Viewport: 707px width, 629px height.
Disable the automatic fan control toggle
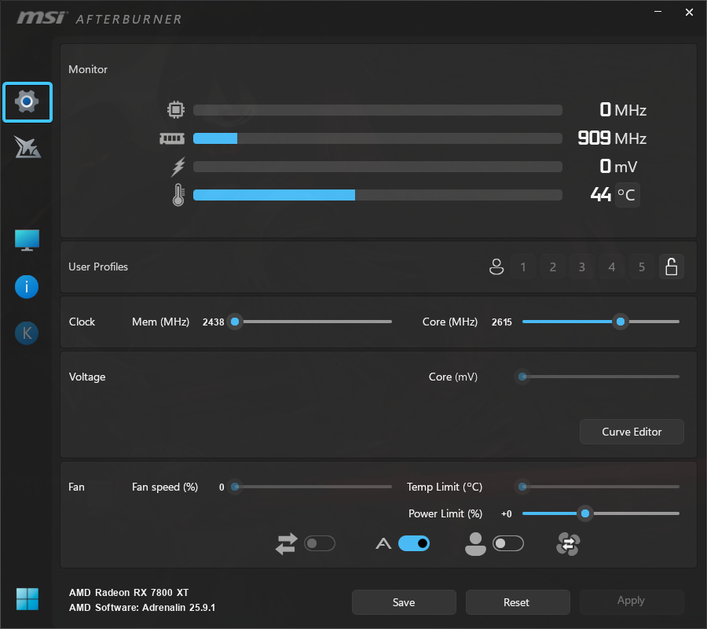tap(414, 543)
